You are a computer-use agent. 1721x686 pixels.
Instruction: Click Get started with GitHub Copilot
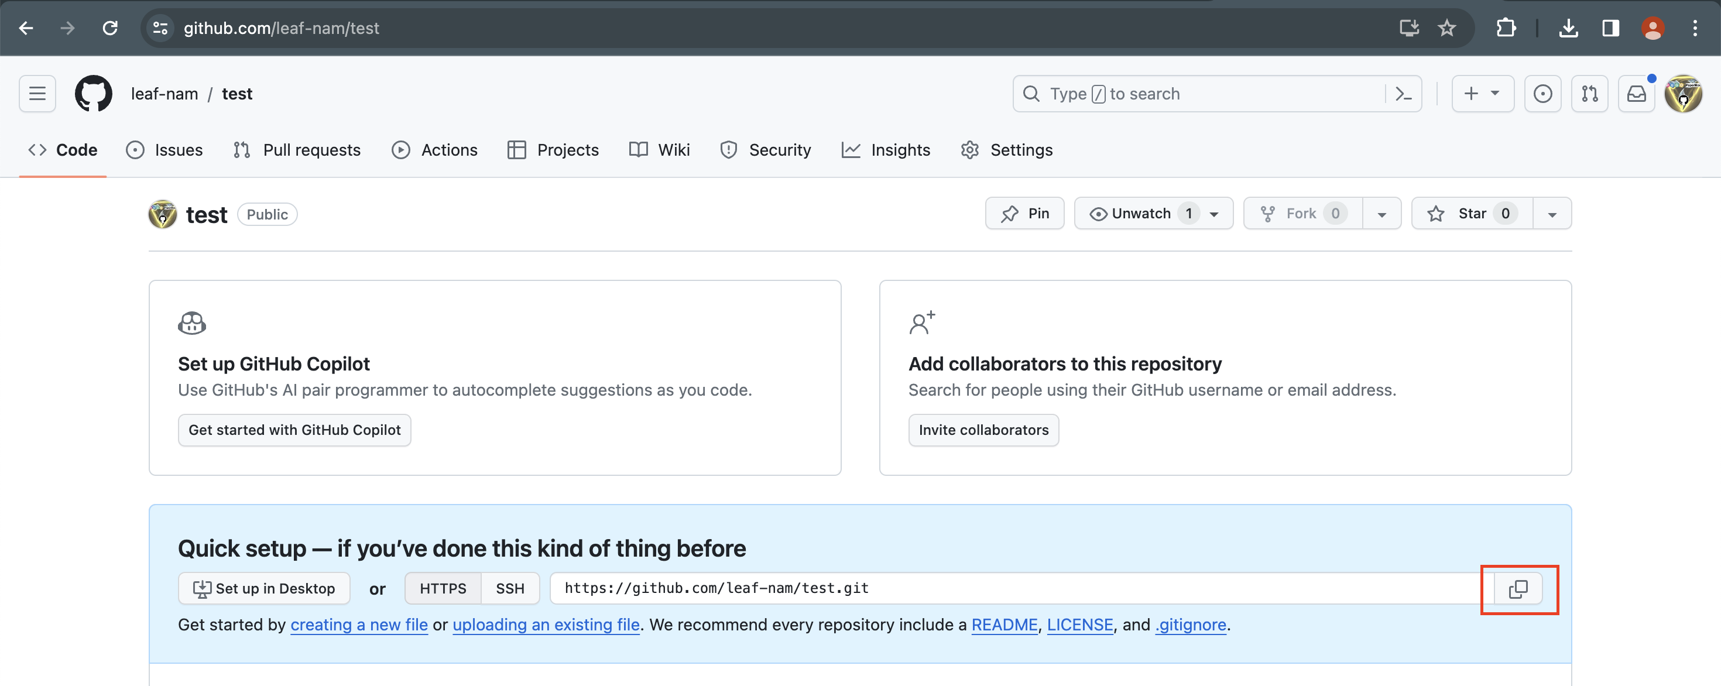point(294,430)
